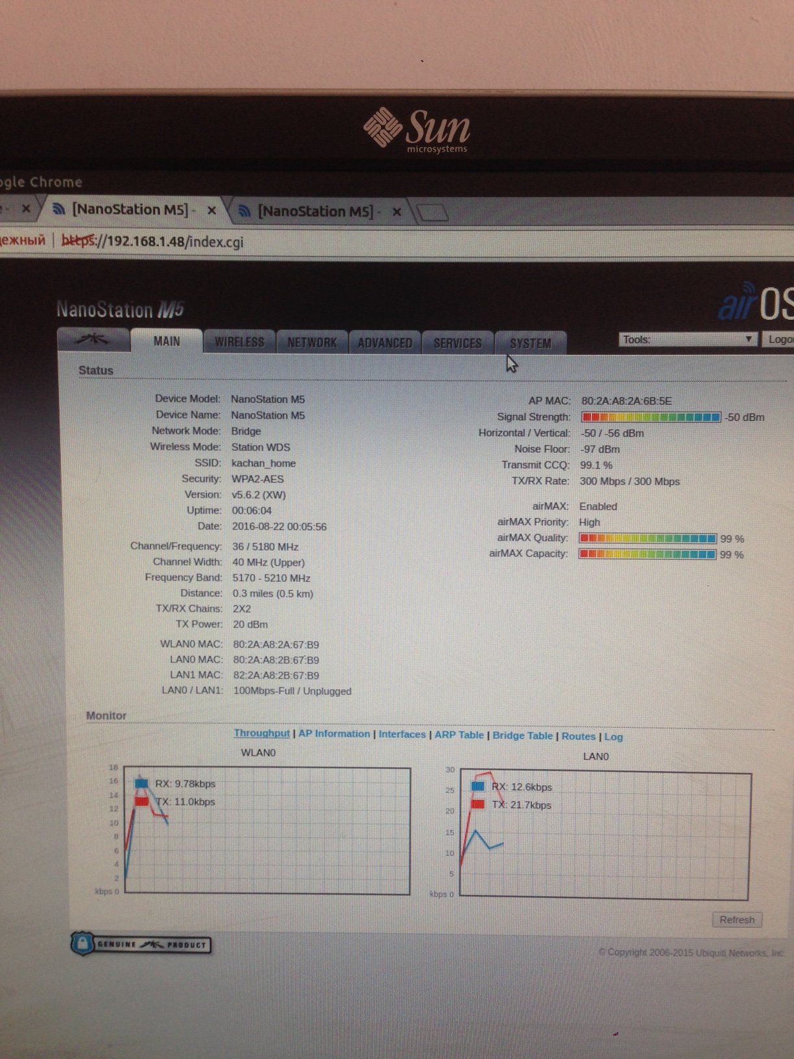Click the Horizontal / Vertical value -50 / -56 dBm
Image resolution: width=794 pixels, height=1059 pixels.
(x=612, y=433)
